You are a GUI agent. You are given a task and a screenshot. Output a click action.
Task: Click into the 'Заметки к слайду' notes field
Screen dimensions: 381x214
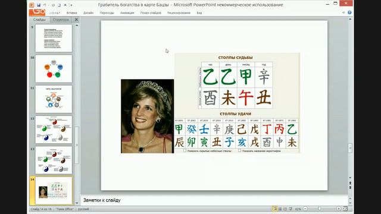[214, 200]
